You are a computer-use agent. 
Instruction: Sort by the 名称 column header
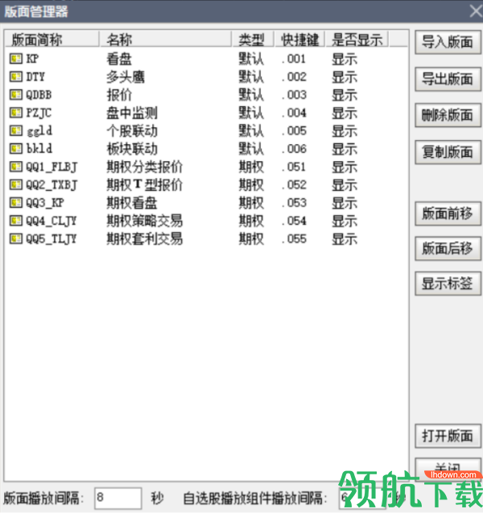tap(166, 39)
